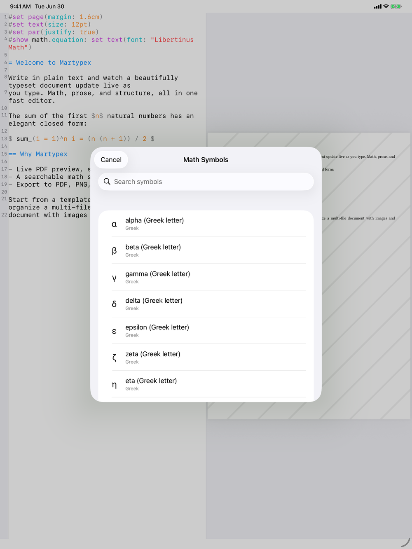Pick epsilon (Greek letter) from symbols
This screenshot has width=412, height=549.
[x=206, y=331]
